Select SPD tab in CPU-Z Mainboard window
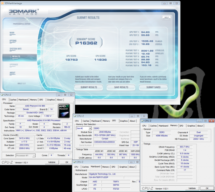 pos(114,167)
